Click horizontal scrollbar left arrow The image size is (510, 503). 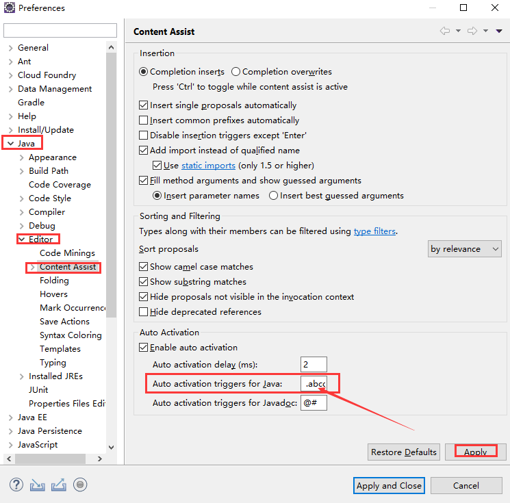click(x=9, y=459)
